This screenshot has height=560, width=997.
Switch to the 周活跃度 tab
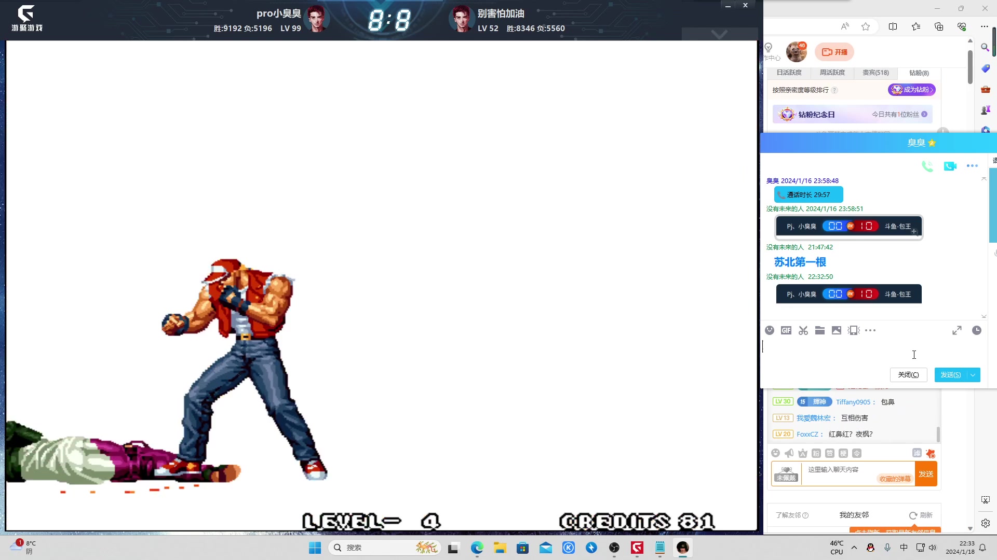(x=832, y=73)
